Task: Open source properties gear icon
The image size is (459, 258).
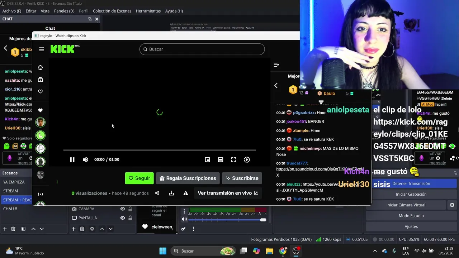Action: (x=92, y=229)
